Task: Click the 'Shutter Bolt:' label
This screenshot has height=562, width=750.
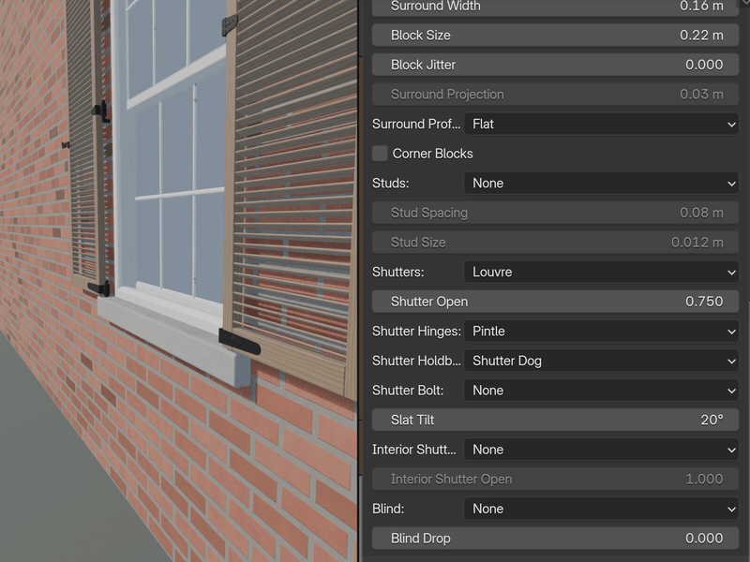Action: (408, 391)
